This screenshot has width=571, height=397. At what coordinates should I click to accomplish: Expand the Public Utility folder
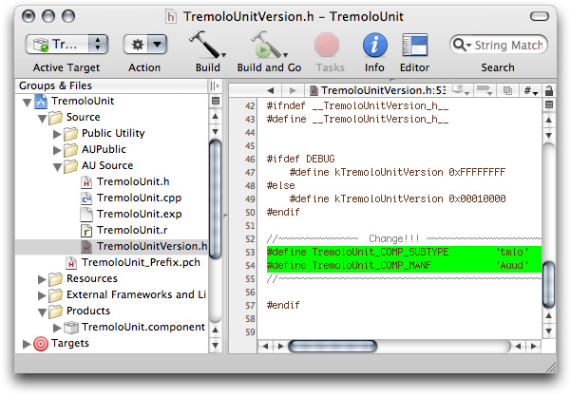coord(56,133)
